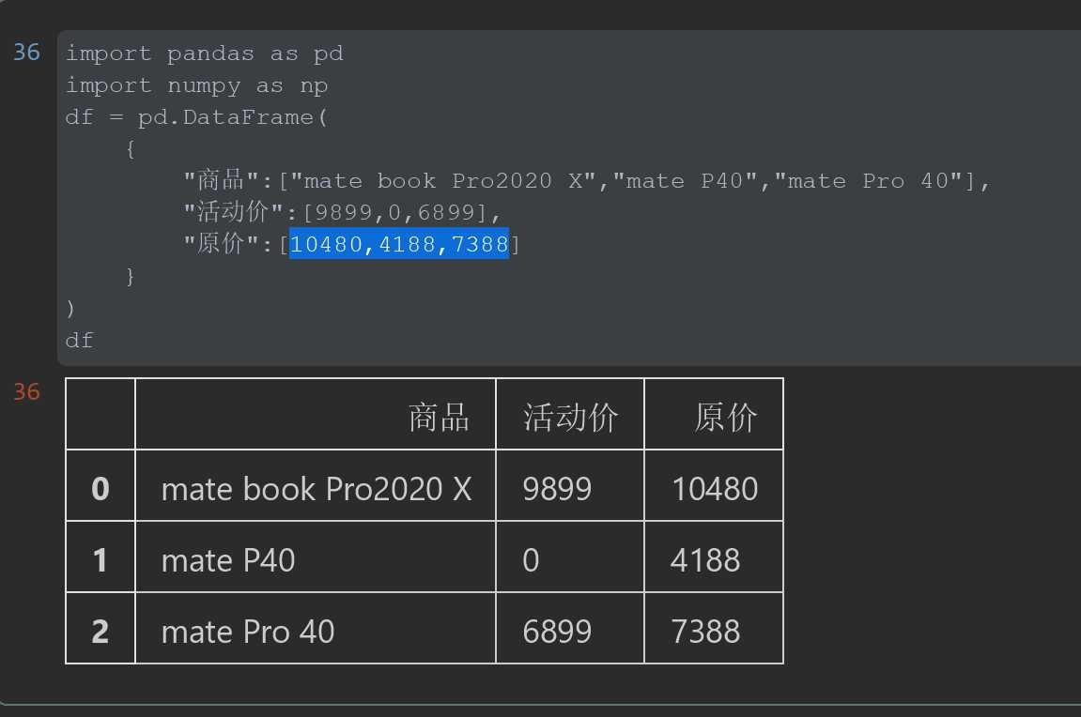Click the "原价" key in the code
This screenshot has height=717, width=1081.
click(x=221, y=244)
